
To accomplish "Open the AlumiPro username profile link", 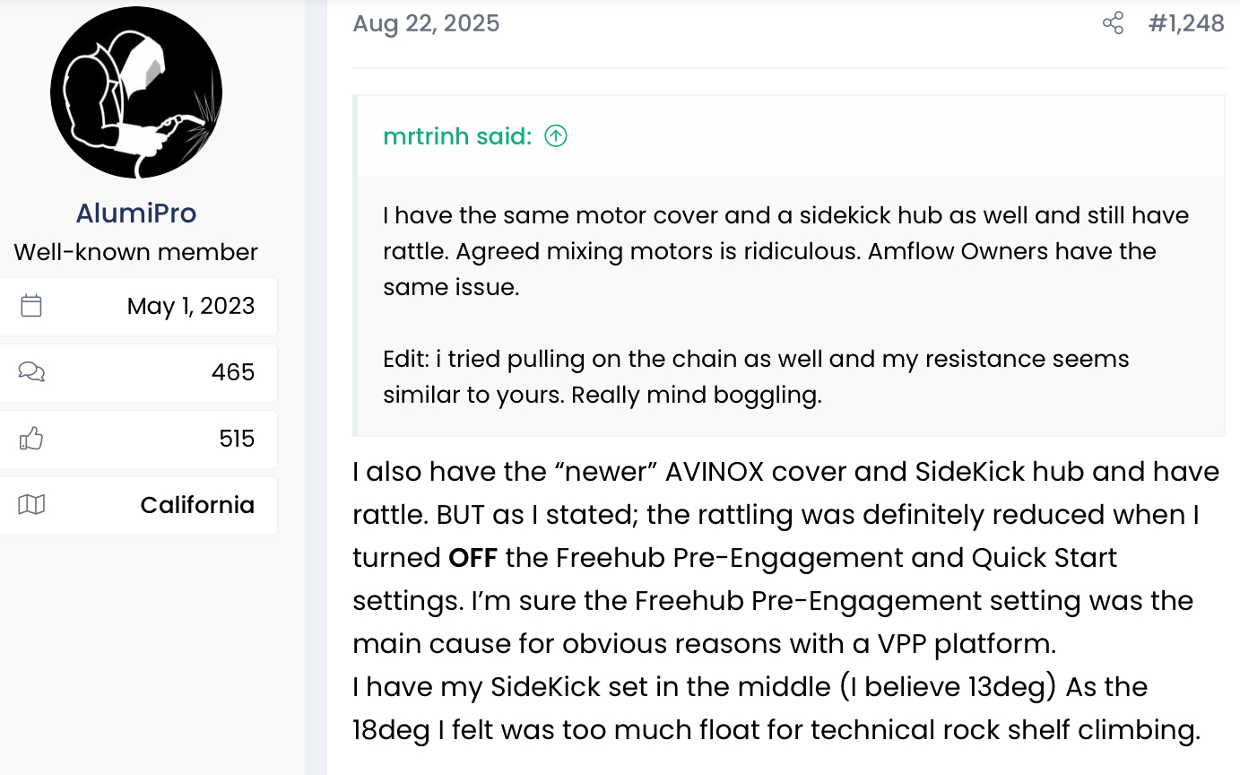I will (136, 213).
